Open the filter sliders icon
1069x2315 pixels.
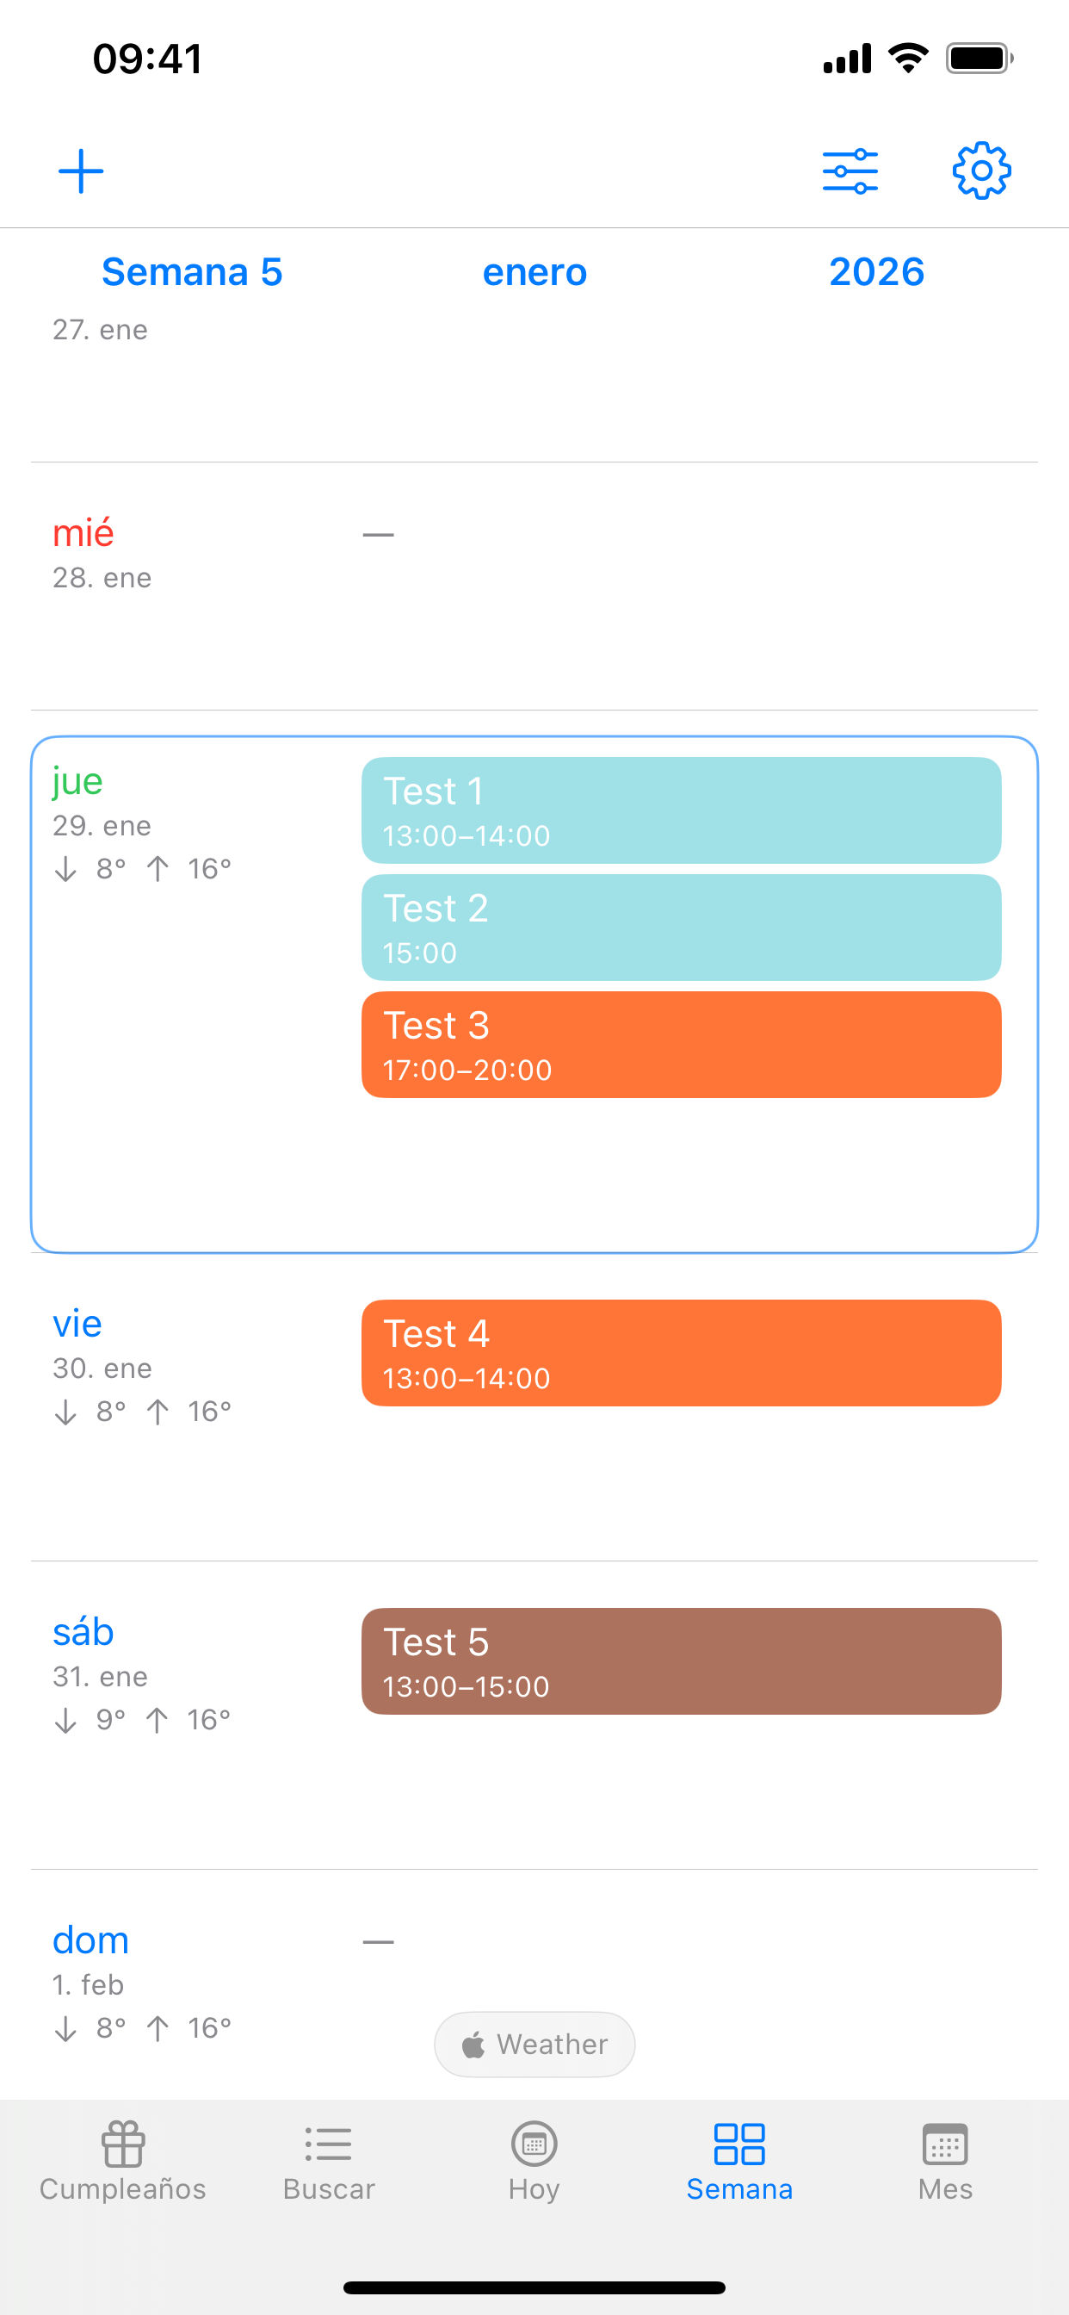tap(850, 171)
